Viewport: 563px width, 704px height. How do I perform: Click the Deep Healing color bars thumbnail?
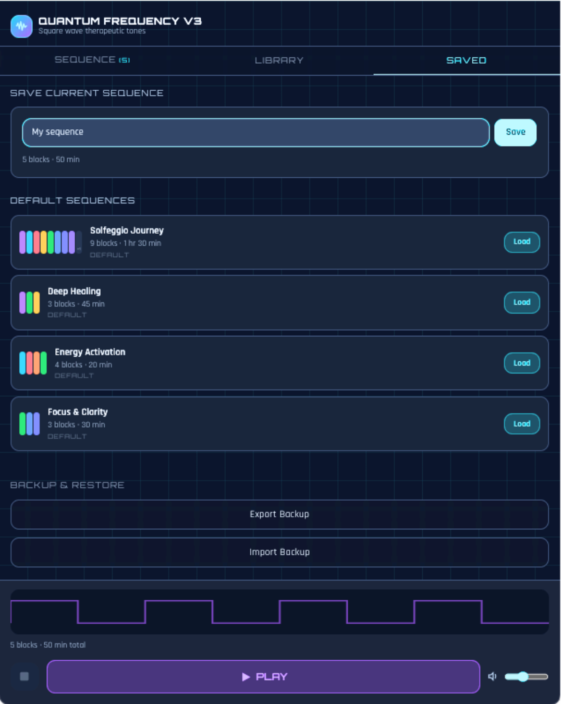pyautogui.click(x=30, y=303)
